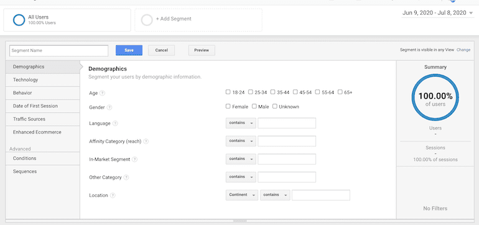Viewport: 479px width, 225px height.
Task: Click the In-Market Segment help icon
Action: click(x=135, y=159)
